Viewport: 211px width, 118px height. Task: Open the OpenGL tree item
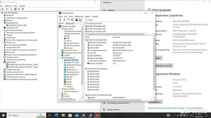(69, 77)
